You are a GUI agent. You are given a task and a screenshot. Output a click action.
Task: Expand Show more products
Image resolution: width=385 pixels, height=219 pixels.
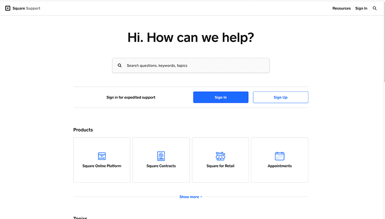191,197
